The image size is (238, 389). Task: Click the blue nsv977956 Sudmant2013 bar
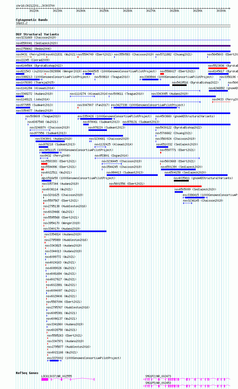(x=76, y=136)
